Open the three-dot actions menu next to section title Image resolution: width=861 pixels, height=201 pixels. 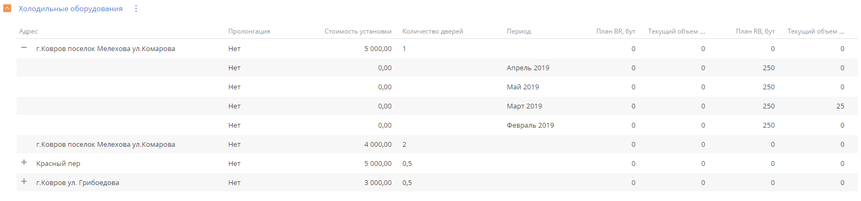(136, 9)
